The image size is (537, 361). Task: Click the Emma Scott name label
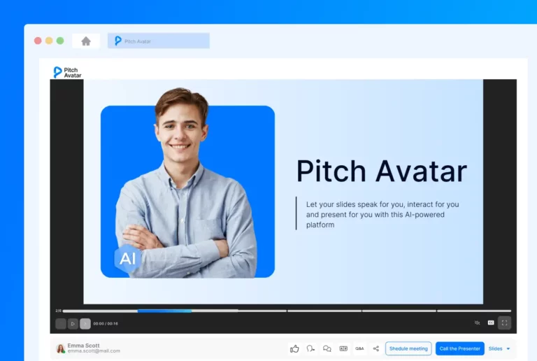coord(84,345)
